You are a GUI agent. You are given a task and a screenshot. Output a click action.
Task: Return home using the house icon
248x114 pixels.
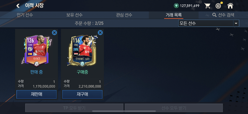[x=230, y=6]
